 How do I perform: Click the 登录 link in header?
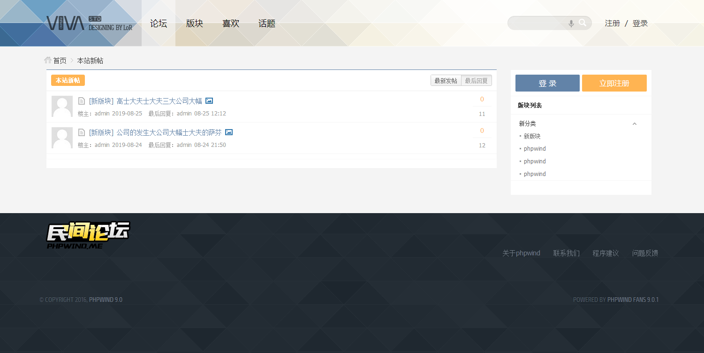pos(640,23)
